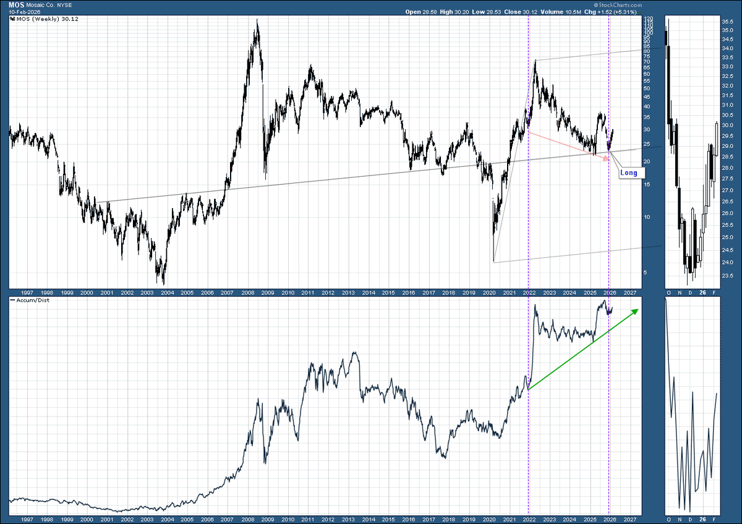Click the 10 price label on main chart axis
Image resolution: width=742 pixels, height=524 pixels.
coord(647,216)
